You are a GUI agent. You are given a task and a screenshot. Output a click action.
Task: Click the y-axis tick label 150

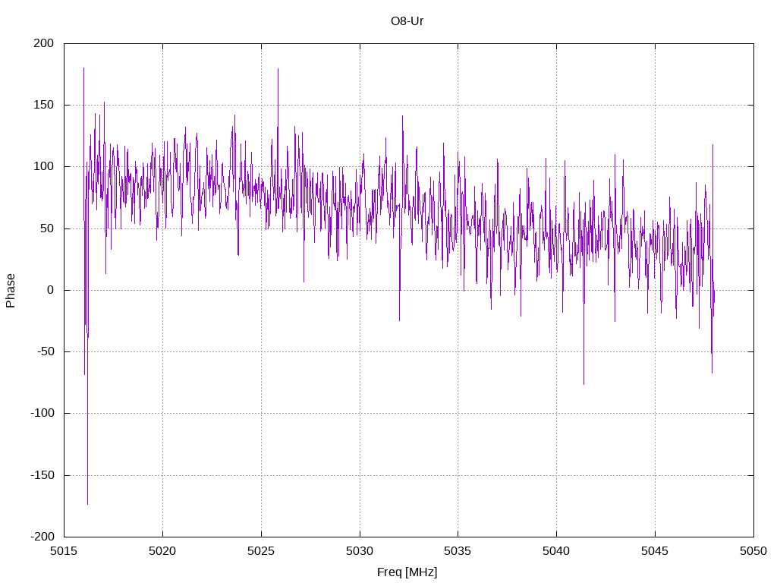click(43, 105)
